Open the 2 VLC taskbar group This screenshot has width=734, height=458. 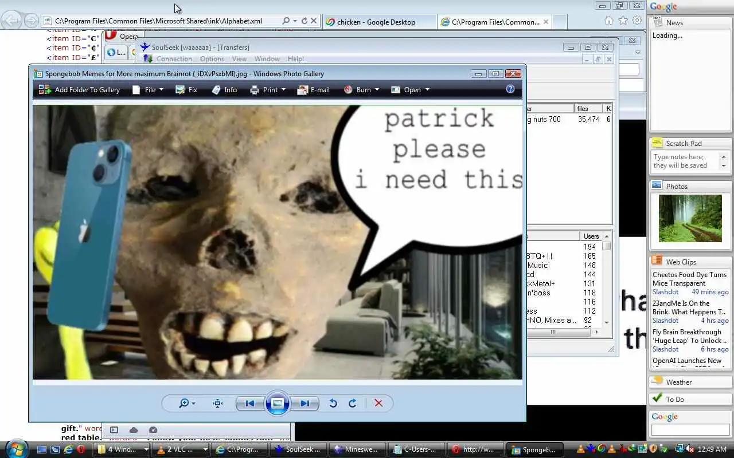181,449
